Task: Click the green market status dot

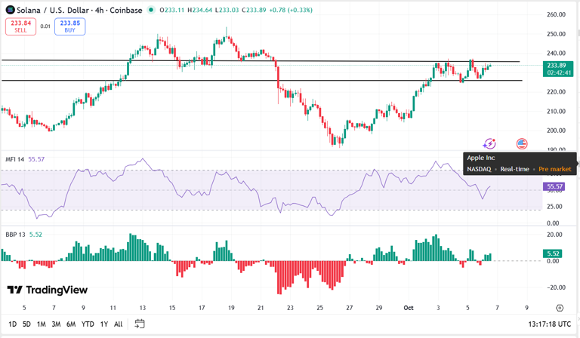Action: click(x=151, y=10)
